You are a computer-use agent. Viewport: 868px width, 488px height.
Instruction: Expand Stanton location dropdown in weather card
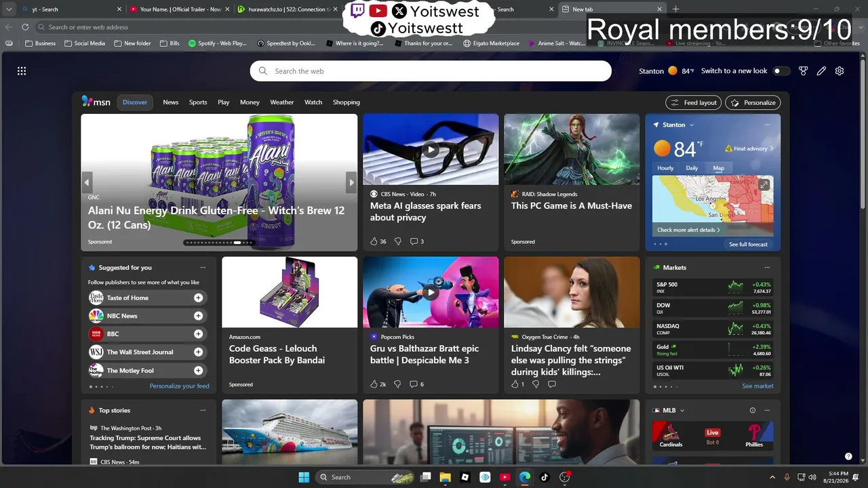click(692, 125)
